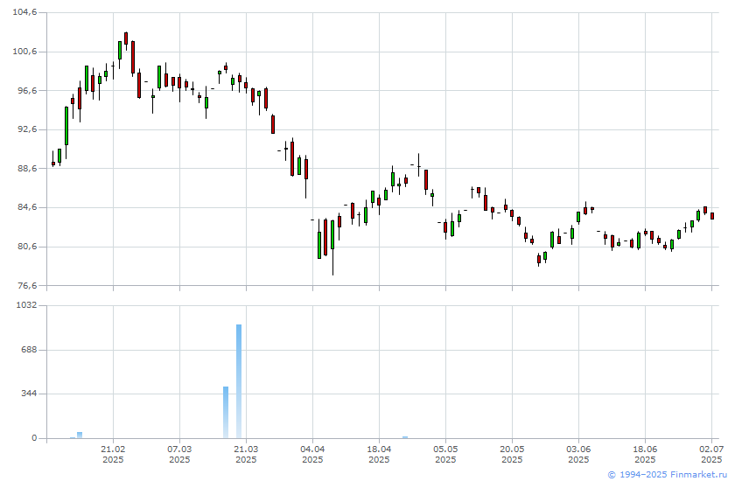The height and width of the screenshot is (481, 735).
Task: Click the 18.04 2025 date label
Action: coord(379,454)
